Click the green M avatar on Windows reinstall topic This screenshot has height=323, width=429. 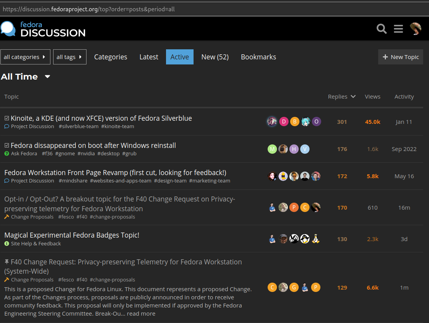[272, 149]
